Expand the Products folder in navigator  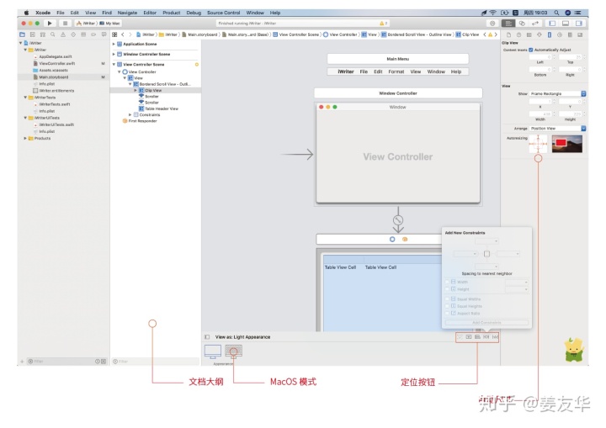tap(25, 138)
